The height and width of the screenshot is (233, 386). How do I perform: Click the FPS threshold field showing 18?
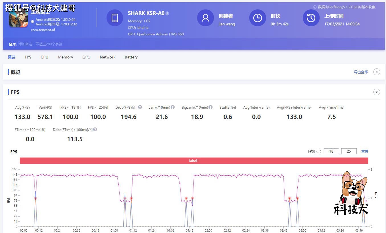click(331, 151)
